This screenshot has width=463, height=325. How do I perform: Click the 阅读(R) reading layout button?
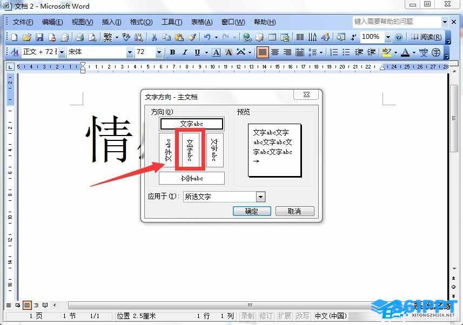point(426,37)
